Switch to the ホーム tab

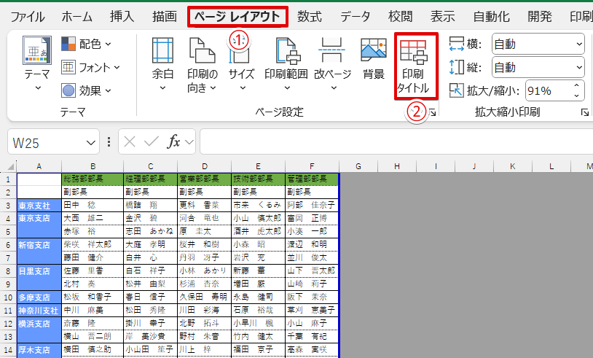(x=76, y=17)
